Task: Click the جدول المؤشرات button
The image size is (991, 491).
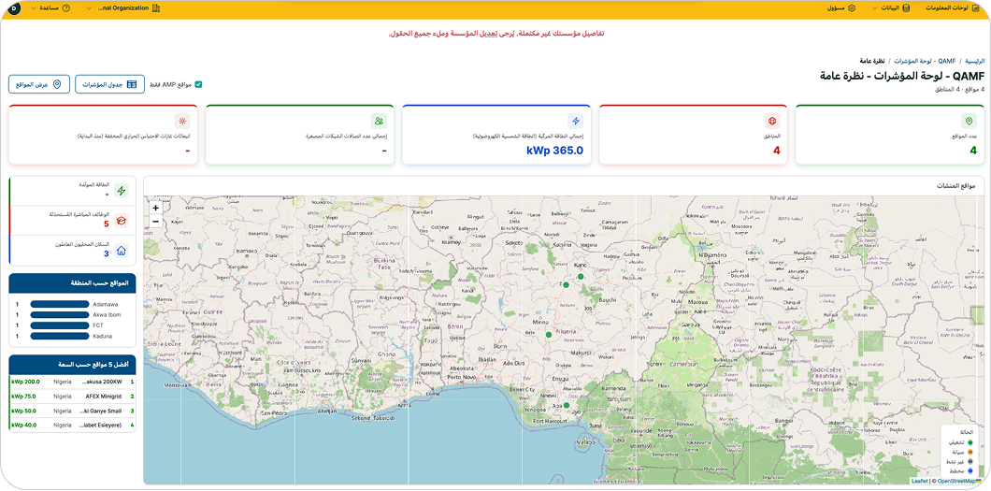Action: coord(110,84)
